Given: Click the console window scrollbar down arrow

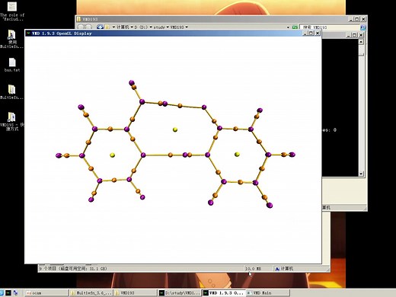Looking at the screenshot, I should pos(361,174).
